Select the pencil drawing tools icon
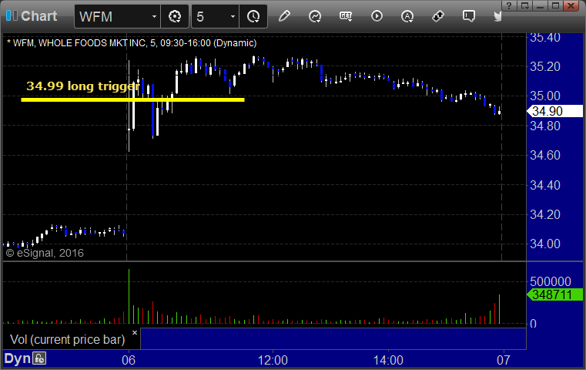Viewport: 586px width, 370px height. click(284, 16)
